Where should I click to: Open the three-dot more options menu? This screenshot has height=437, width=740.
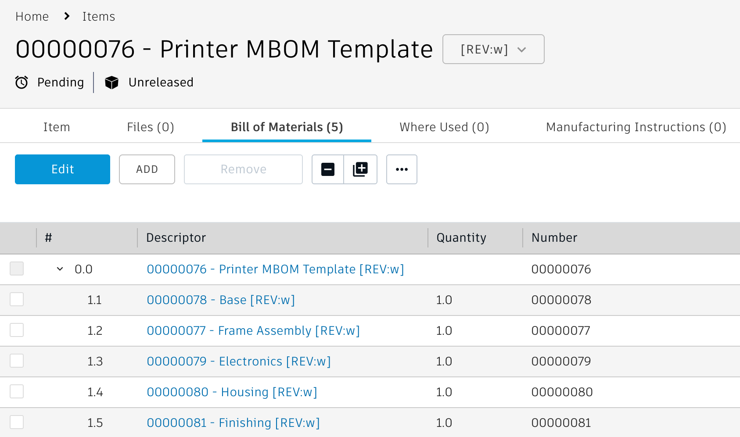tap(402, 169)
